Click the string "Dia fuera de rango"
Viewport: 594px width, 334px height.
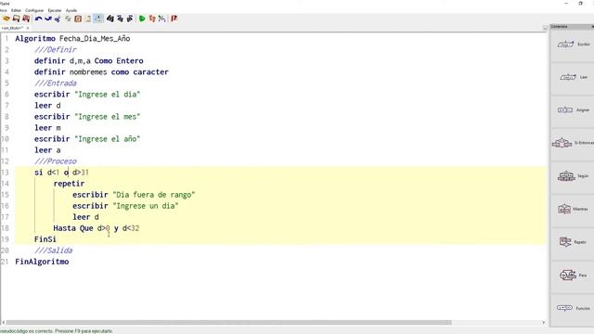tap(154, 195)
